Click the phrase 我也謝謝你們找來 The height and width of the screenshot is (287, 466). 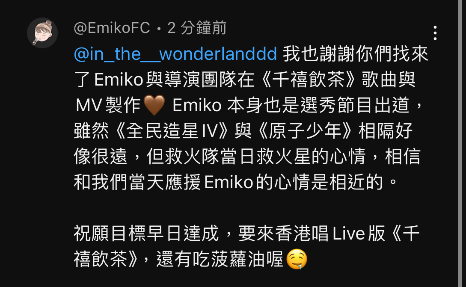pyautogui.click(x=356, y=54)
